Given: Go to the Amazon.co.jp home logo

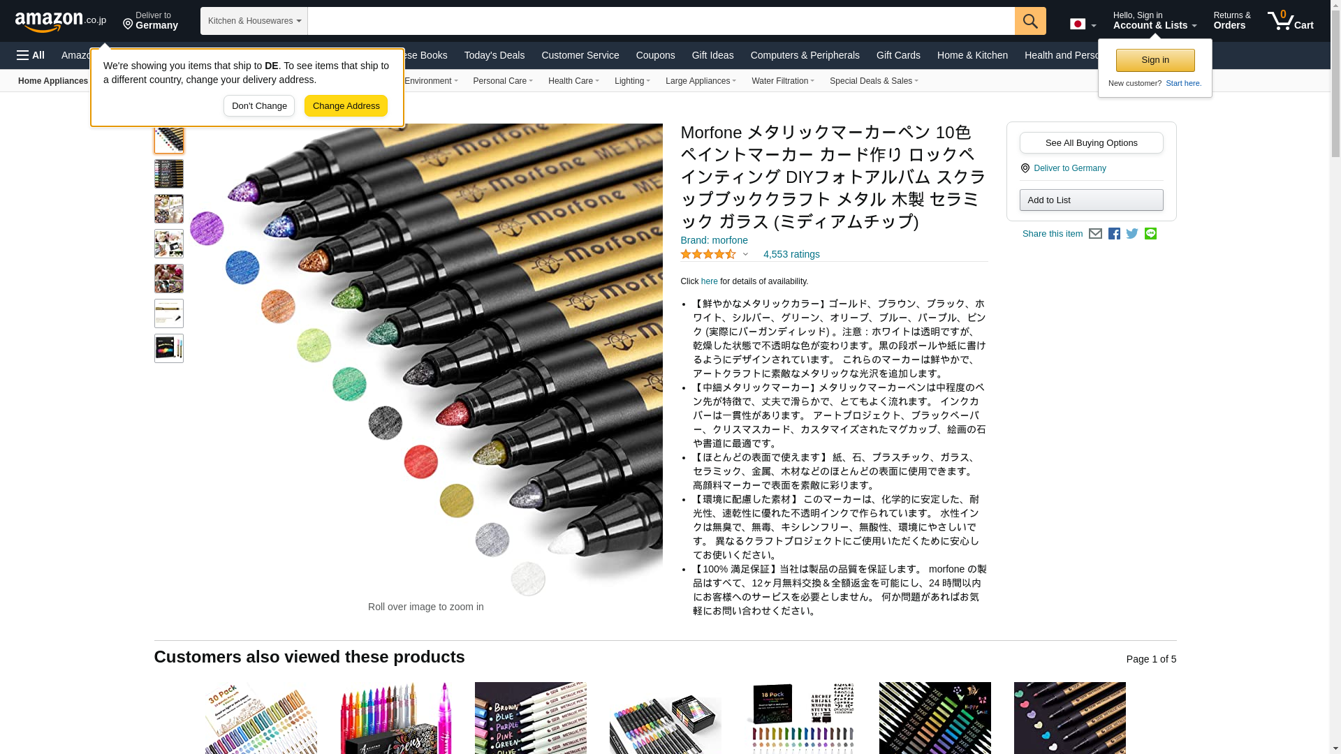Looking at the screenshot, I should [60, 22].
